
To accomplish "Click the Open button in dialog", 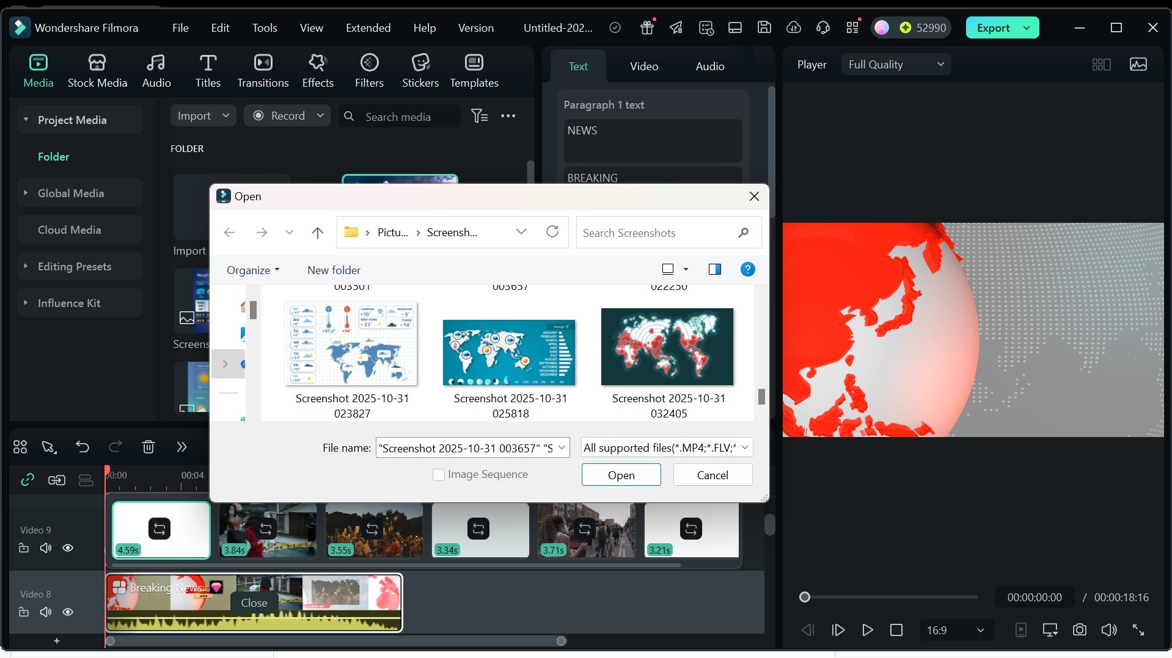I will (621, 475).
